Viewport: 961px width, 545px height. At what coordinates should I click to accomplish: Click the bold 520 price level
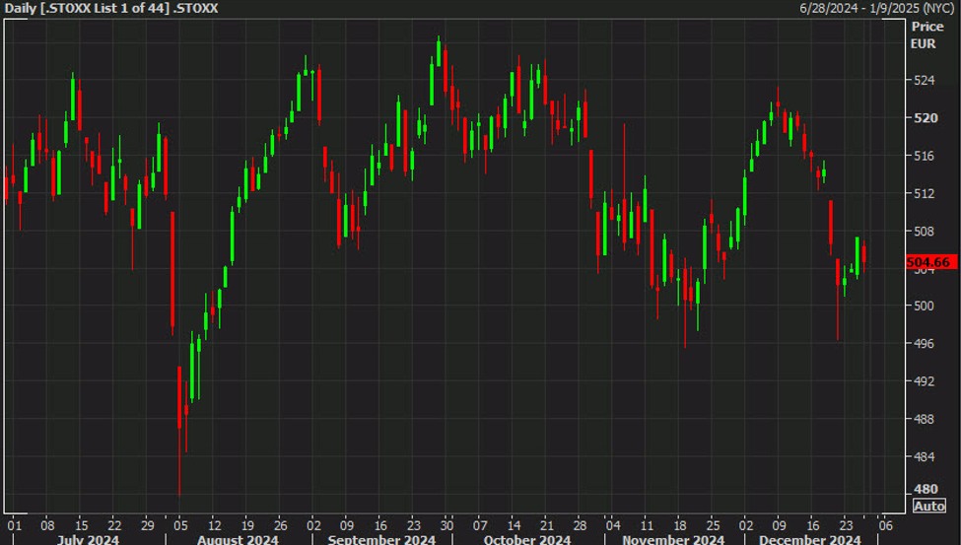point(924,118)
